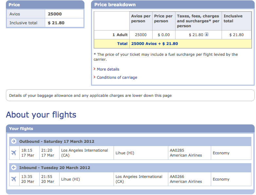Click the About your flights heading
This screenshot has width=256, height=195.
[41, 115]
